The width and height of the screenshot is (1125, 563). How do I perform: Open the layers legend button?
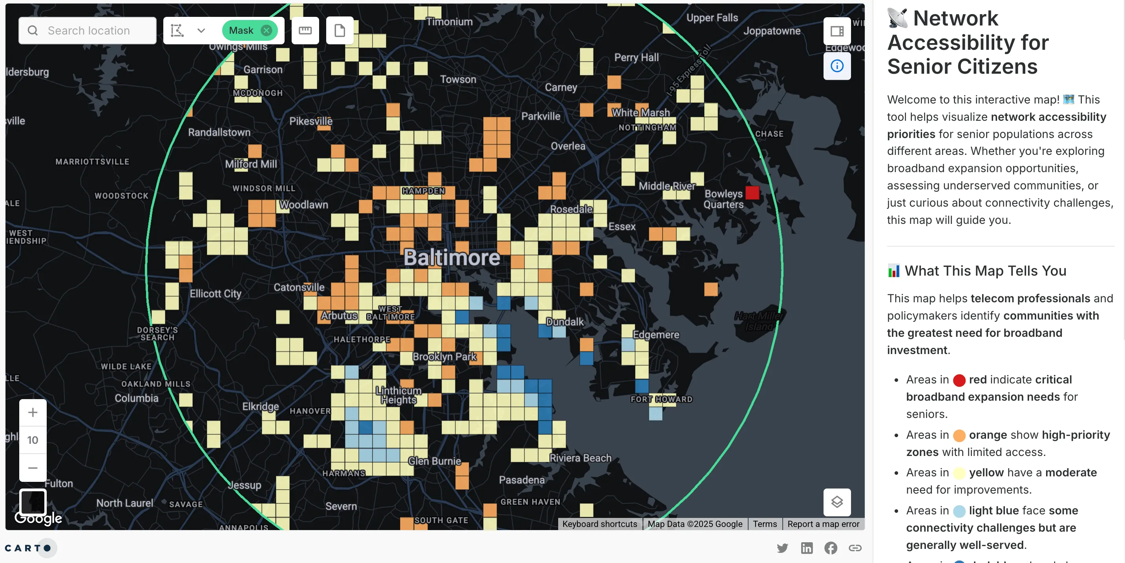pos(836,502)
